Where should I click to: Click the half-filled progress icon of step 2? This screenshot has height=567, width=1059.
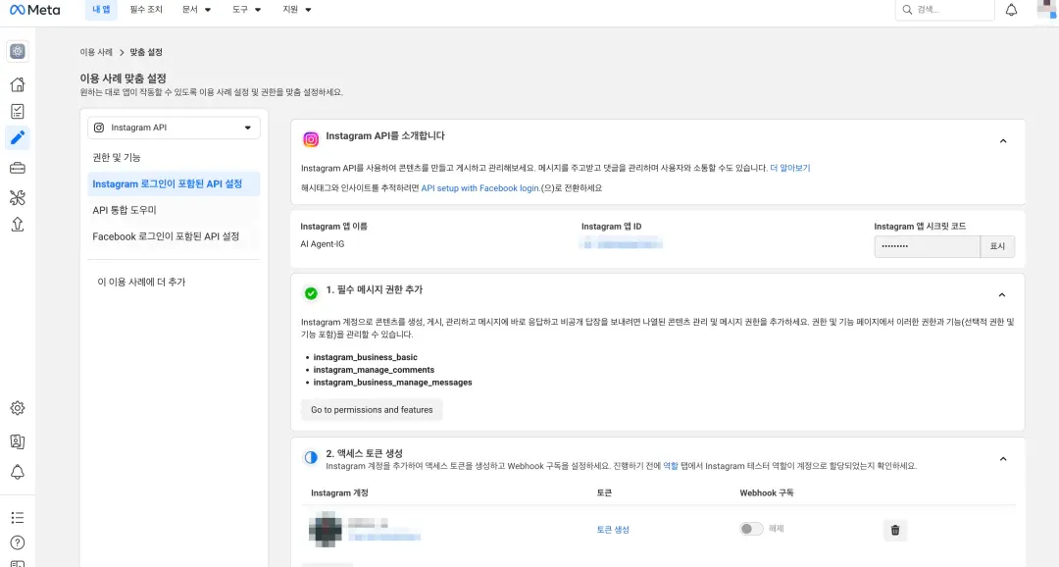pos(311,457)
